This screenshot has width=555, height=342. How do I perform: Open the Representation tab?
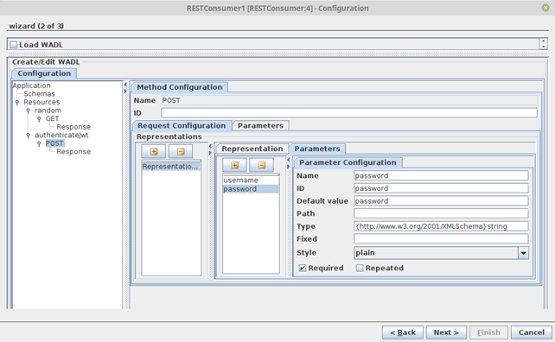click(252, 149)
